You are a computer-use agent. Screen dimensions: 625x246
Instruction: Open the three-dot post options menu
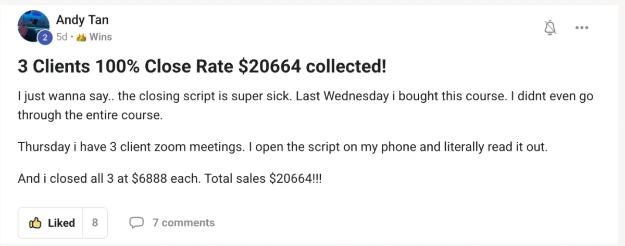click(x=581, y=28)
